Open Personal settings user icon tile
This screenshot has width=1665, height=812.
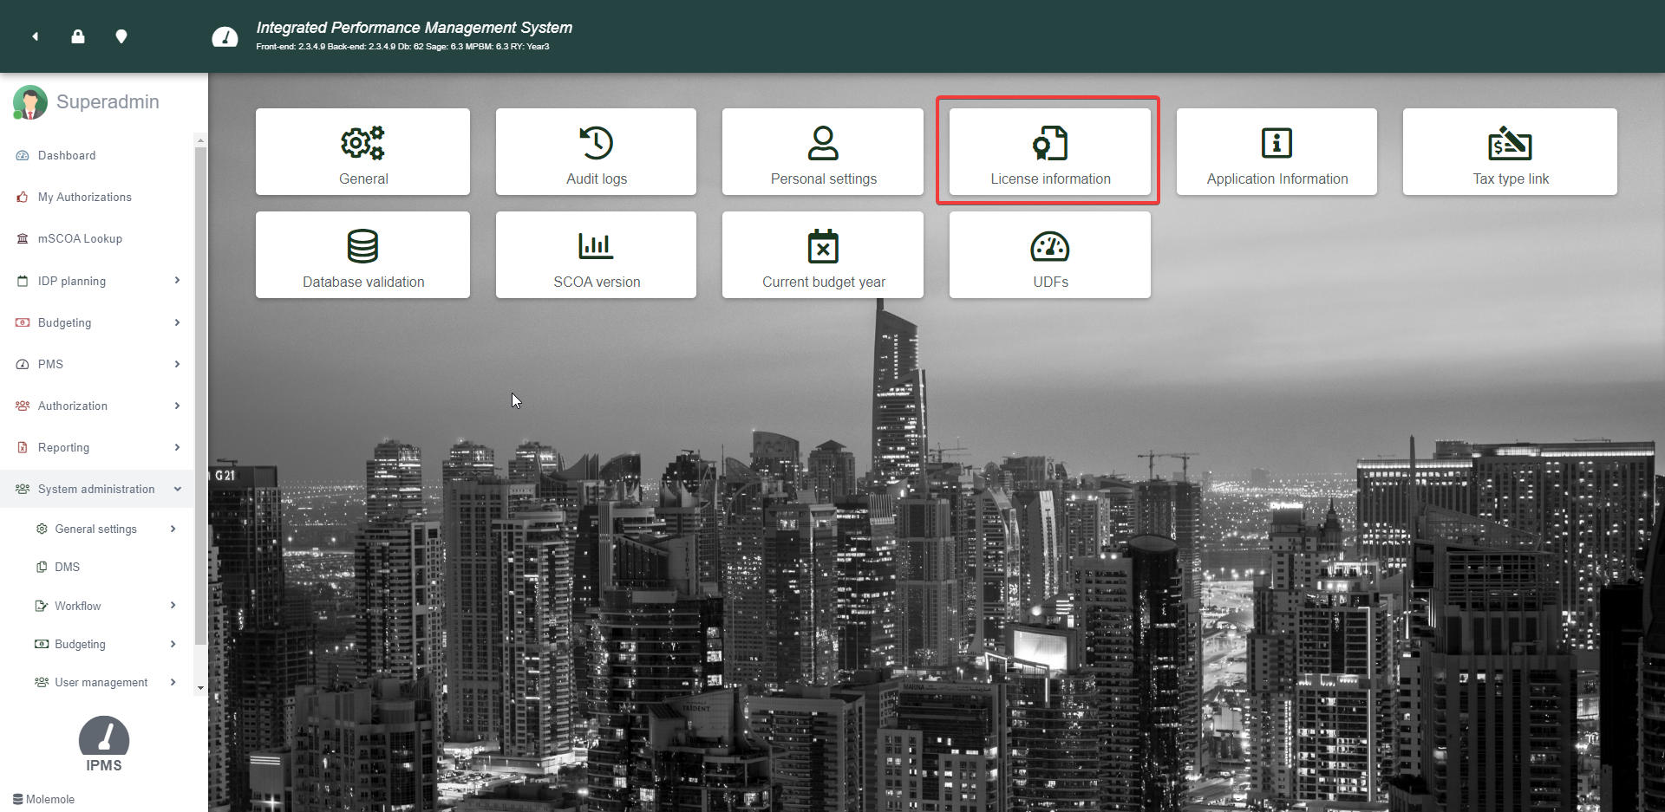tap(823, 152)
